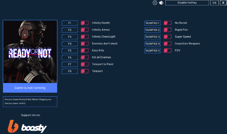Click the FOV label text
Image resolution: width=227 pixels, height=134 pixels.
(x=177, y=50)
